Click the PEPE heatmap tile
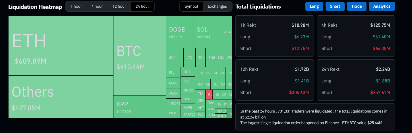 click(x=173, y=83)
